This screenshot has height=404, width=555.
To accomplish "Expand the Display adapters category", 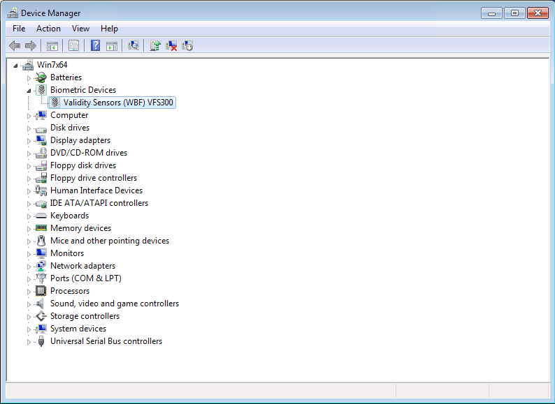I will [x=29, y=141].
